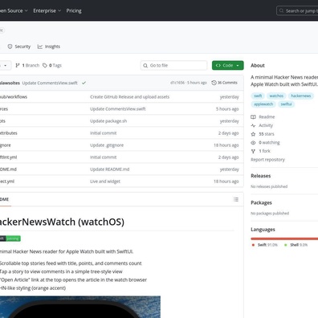Viewport: 318px width, 318px height.
Task: Click the code brackets icon on Code button
Action: 218,65
